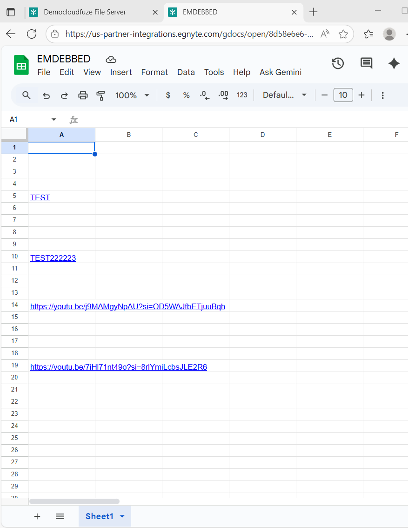Open search in the sheet
Screen dimensions: 408x528
(x=26, y=95)
